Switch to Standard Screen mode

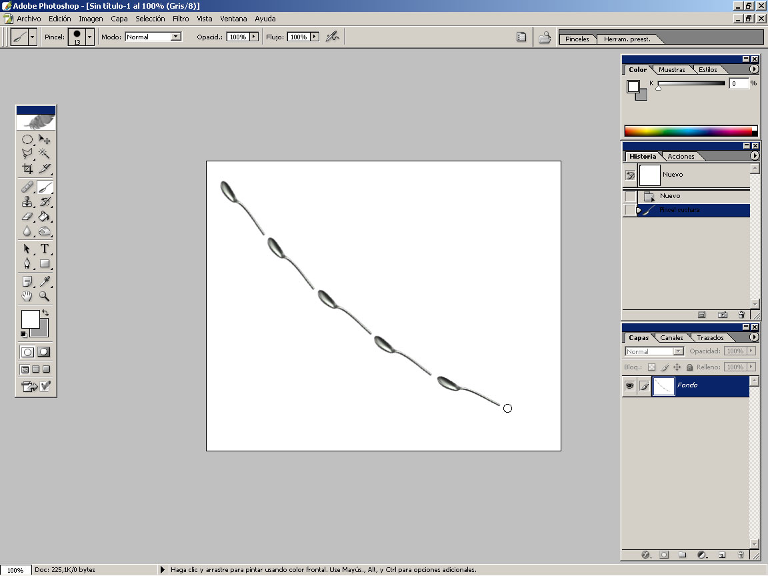pyautogui.click(x=25, y=369)
